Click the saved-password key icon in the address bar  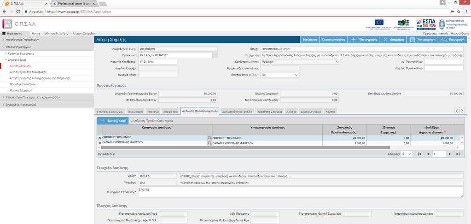[x=453, y=12]
